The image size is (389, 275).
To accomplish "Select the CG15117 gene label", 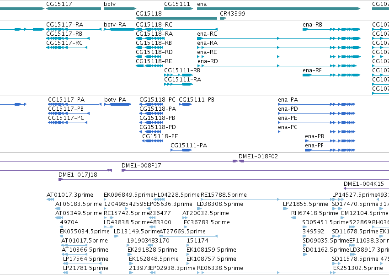I will pyautogui.click(x=59, y=4).
